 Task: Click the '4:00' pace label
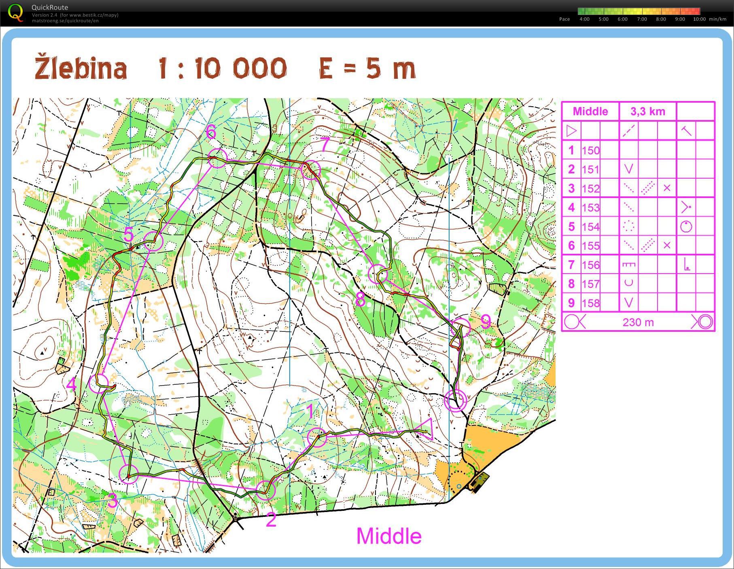click(584, 19)
